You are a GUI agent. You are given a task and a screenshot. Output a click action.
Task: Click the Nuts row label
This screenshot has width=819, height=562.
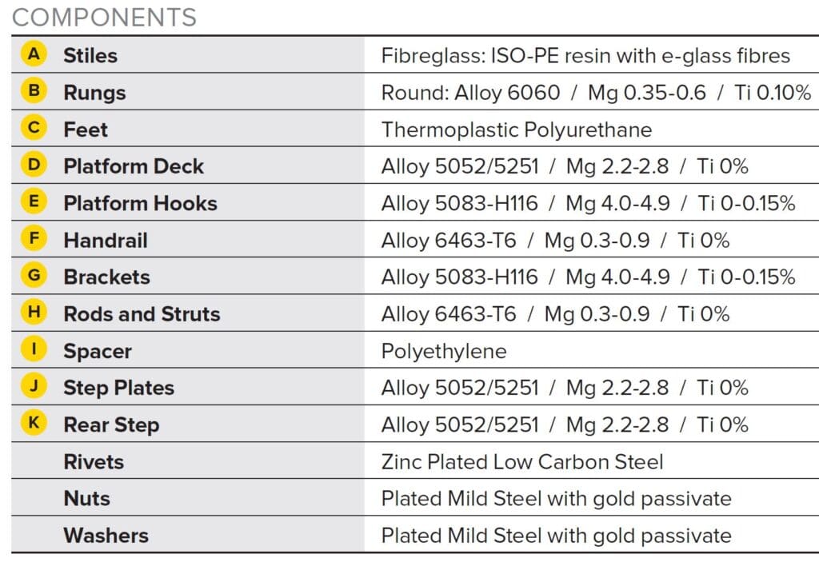coord(86,498)
